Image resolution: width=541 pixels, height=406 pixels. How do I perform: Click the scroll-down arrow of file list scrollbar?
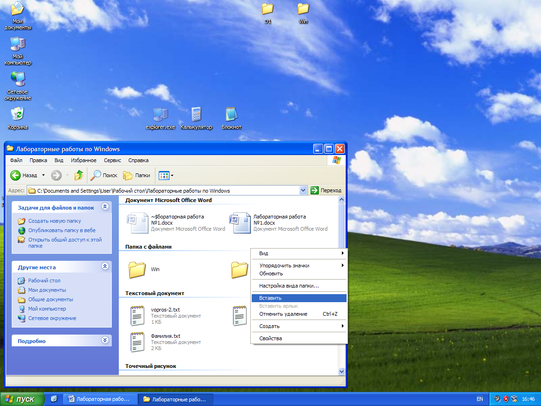pos(341,371)
